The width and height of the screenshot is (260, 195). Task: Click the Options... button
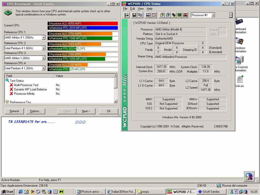click(36, 111)
